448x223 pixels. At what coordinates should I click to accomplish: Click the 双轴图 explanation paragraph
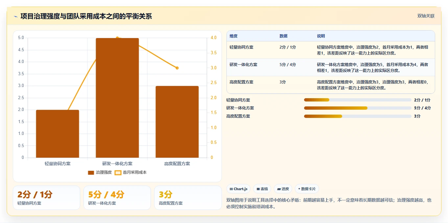329,203
